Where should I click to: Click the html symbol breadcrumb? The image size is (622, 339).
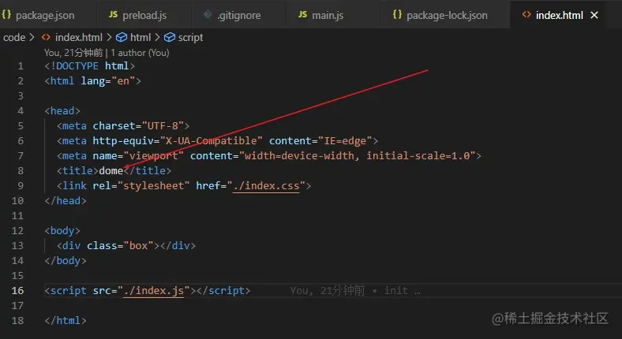click(141, 37)
